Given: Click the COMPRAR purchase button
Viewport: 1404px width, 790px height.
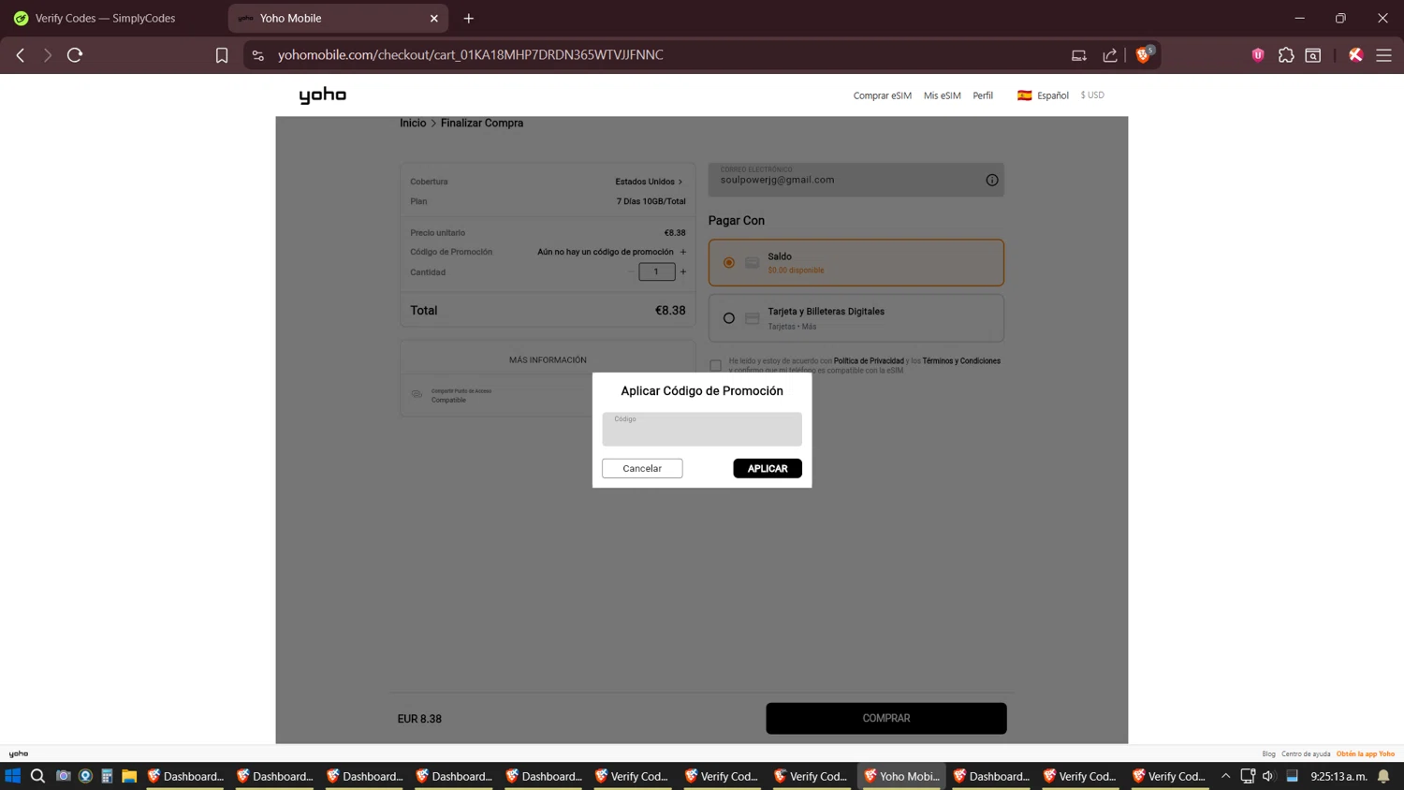Looking at the screenshot, I should [885, 718].
